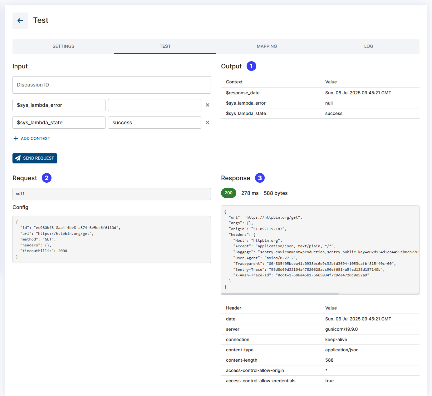Image resolution: width=432 pixels, height=396 pixels.
Task: Click the Send Request button
Action: point(35,158)
